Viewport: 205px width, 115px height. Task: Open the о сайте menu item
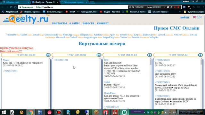(75, 23)
